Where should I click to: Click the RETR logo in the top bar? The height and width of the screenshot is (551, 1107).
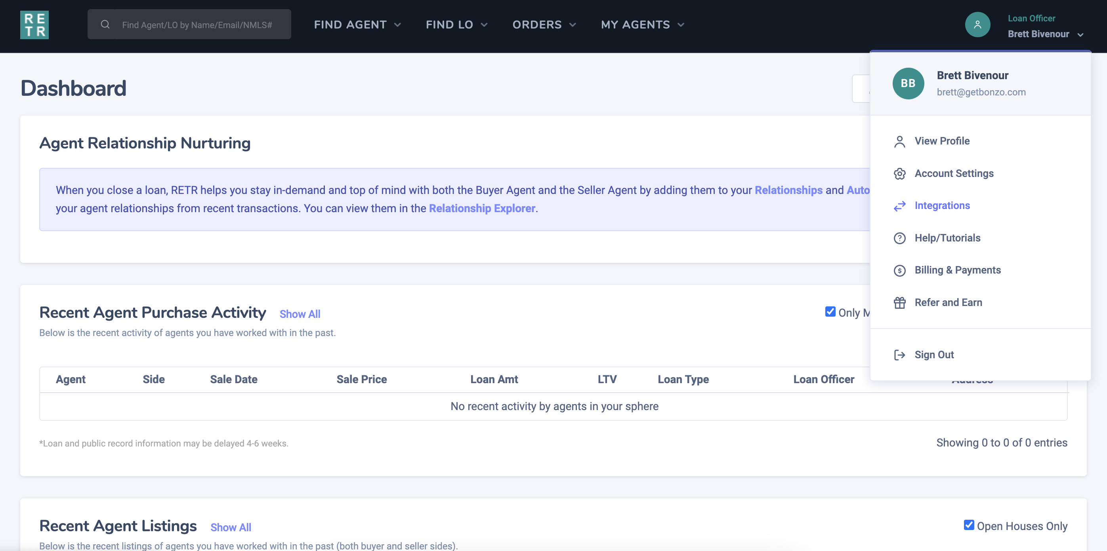34,25
